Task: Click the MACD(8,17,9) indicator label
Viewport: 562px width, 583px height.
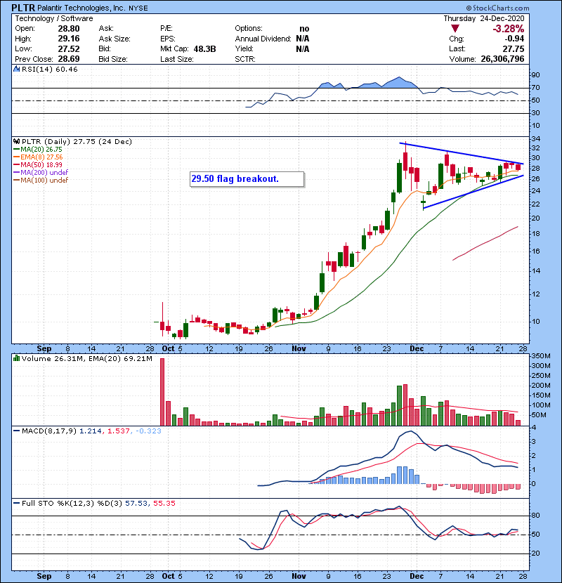Action: point(49,431)
